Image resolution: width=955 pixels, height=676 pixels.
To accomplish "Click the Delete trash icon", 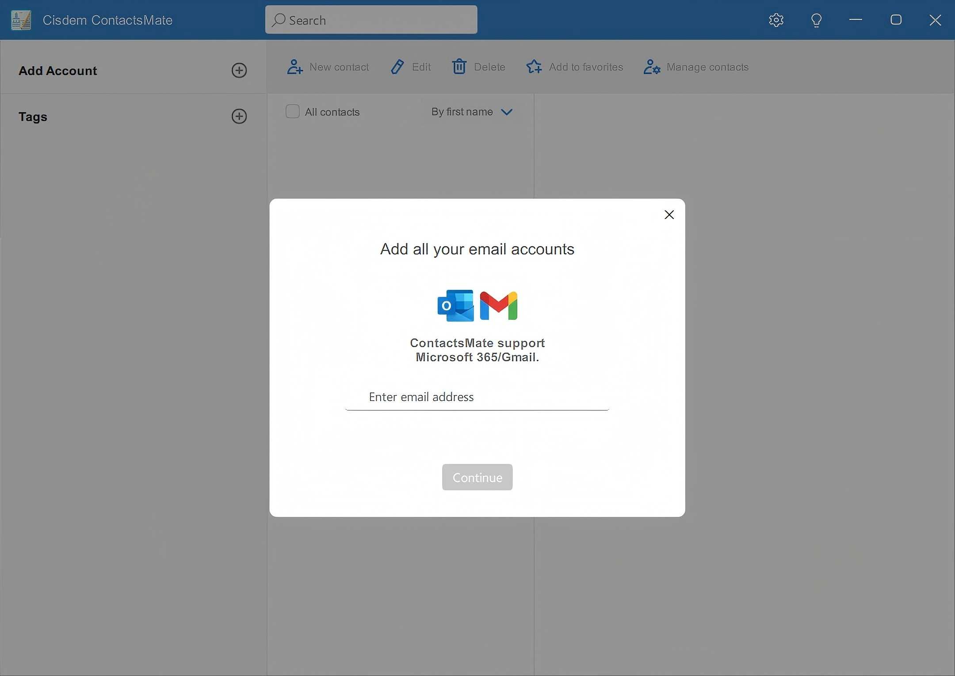I will (459, 67).
